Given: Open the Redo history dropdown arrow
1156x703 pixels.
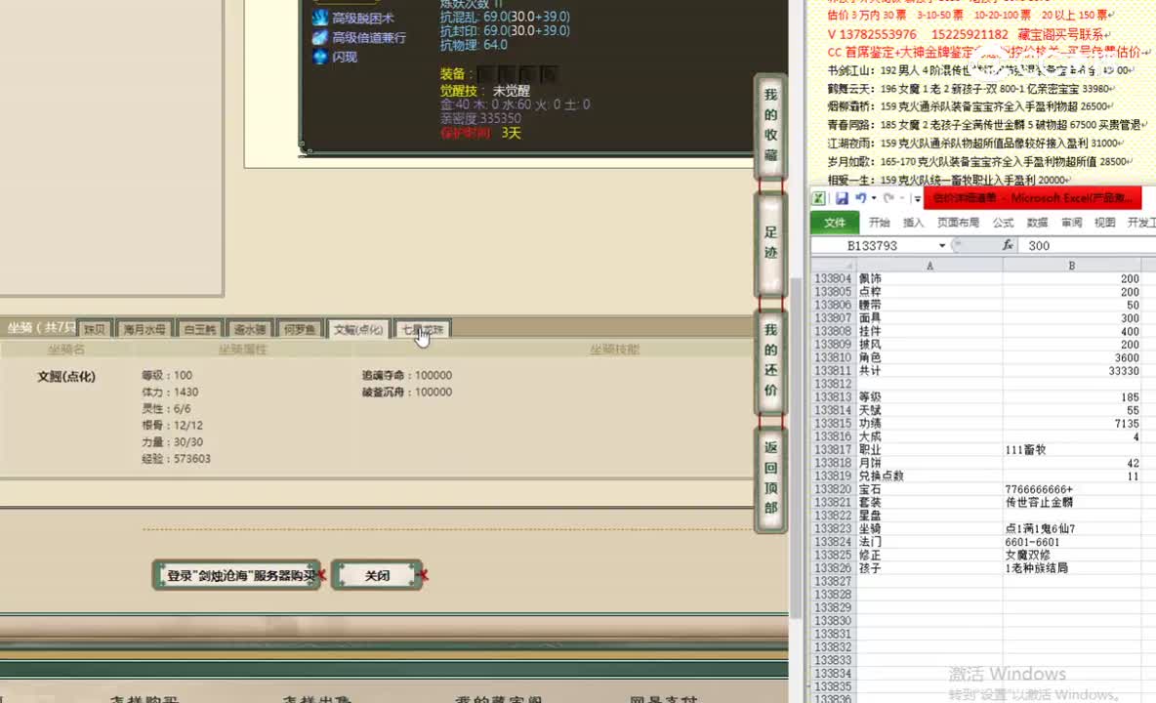Looking at the screenshot, I should (x=901, y=198).
